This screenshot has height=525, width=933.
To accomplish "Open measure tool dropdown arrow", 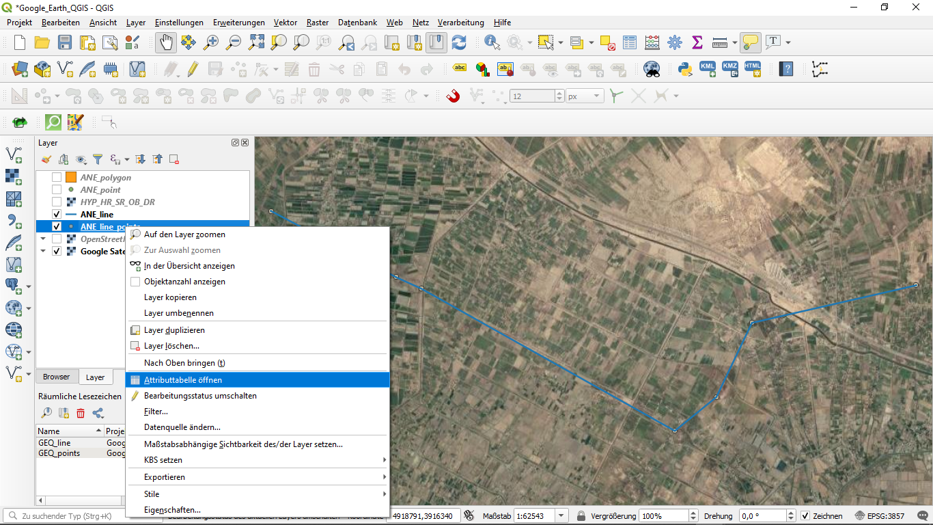I will click(x=735, y=42).
